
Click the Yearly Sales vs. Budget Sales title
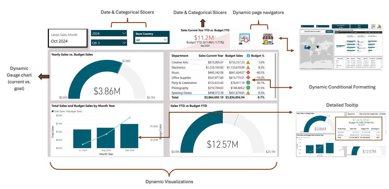pyautogui.click(x=72, y=54)
